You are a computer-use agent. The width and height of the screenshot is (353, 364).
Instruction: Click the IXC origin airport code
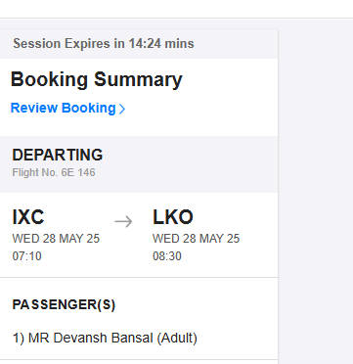28,217
